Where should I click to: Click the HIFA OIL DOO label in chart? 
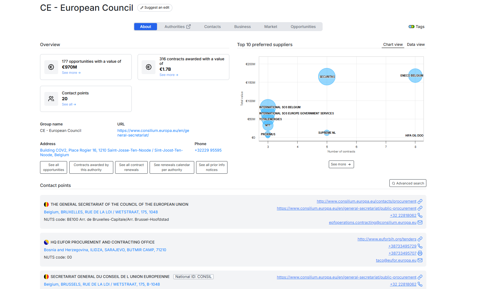pos(414,136)
